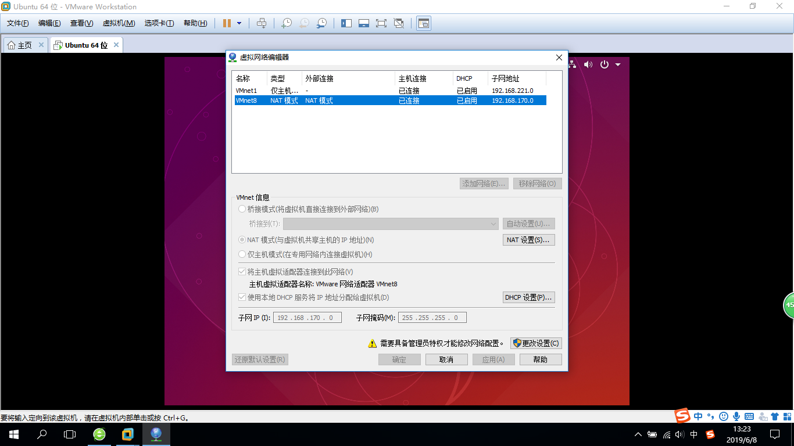794x446 pixels.
Task: Click the 子网 IP input field
Action: pyautogui.click(x=307, y=318)
